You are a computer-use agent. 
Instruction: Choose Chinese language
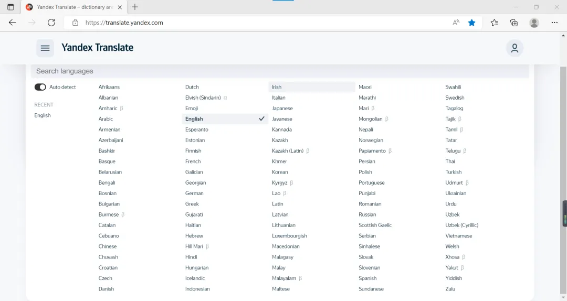pos(108,246)
